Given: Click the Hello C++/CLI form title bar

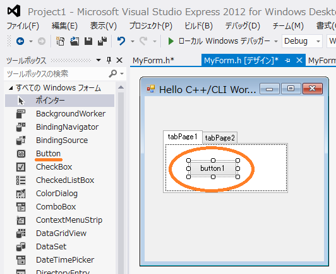Looking at the screenshot, I should 207,90.
